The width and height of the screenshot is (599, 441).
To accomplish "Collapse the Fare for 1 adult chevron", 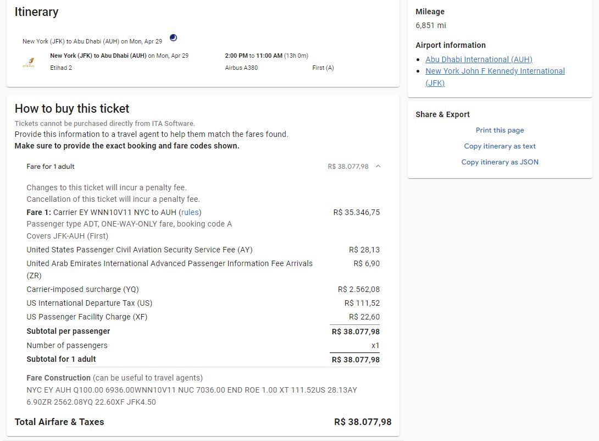I will pyautogui.click(x=378, y=166).
